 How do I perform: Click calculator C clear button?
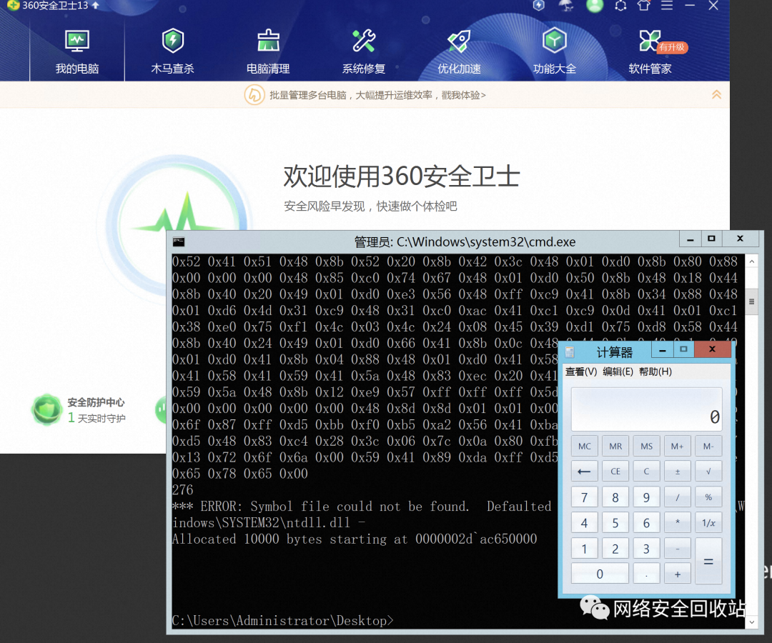click(x=646, y=472)
